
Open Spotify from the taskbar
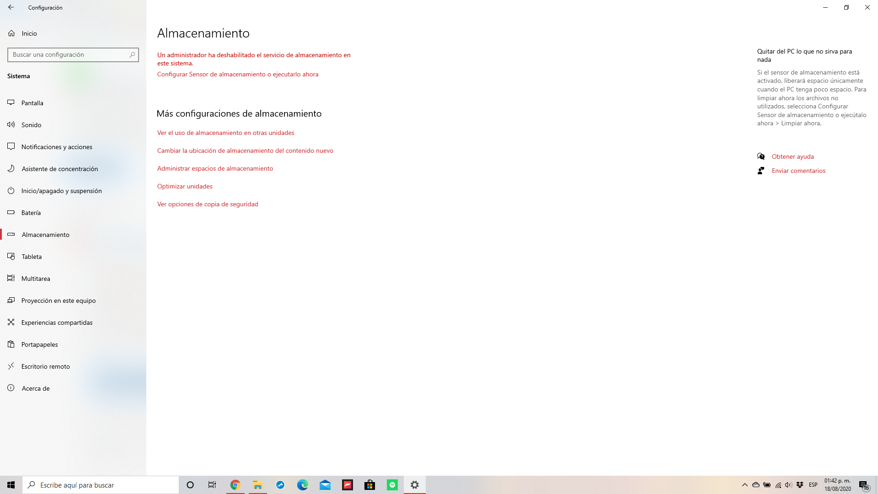(392, 485)
